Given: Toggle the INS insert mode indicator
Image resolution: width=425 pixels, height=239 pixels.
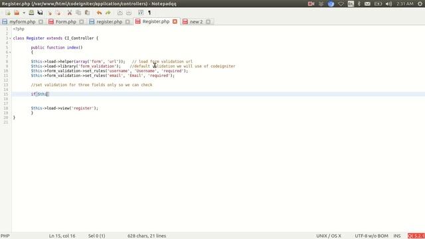Looking at the screenshot, I should (x=397, y=236).
